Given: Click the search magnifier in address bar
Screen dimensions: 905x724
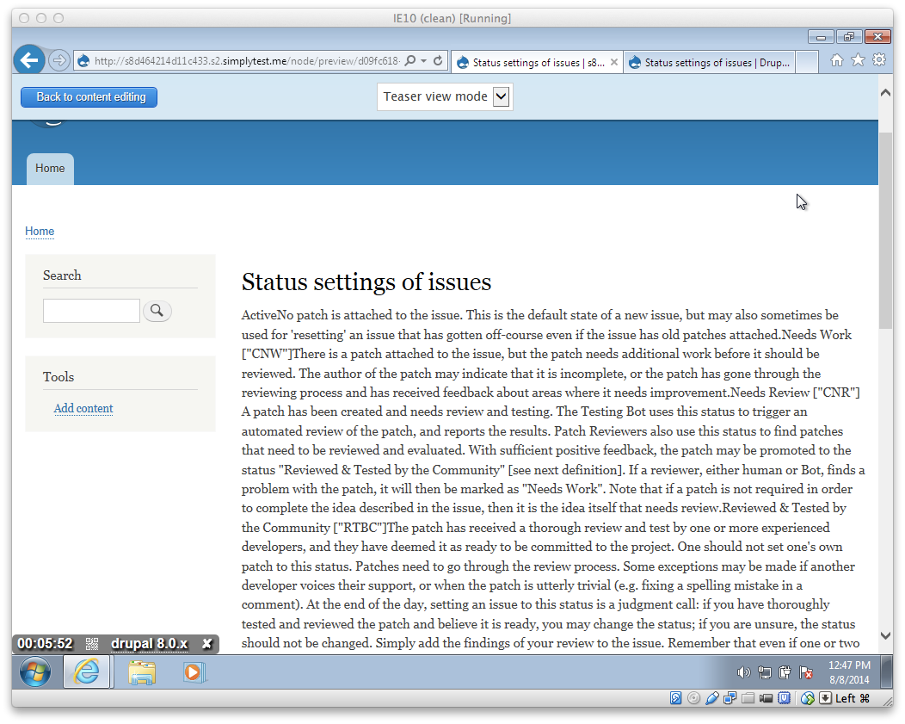Looking at the screenshot, I should (x=409, y=60).
